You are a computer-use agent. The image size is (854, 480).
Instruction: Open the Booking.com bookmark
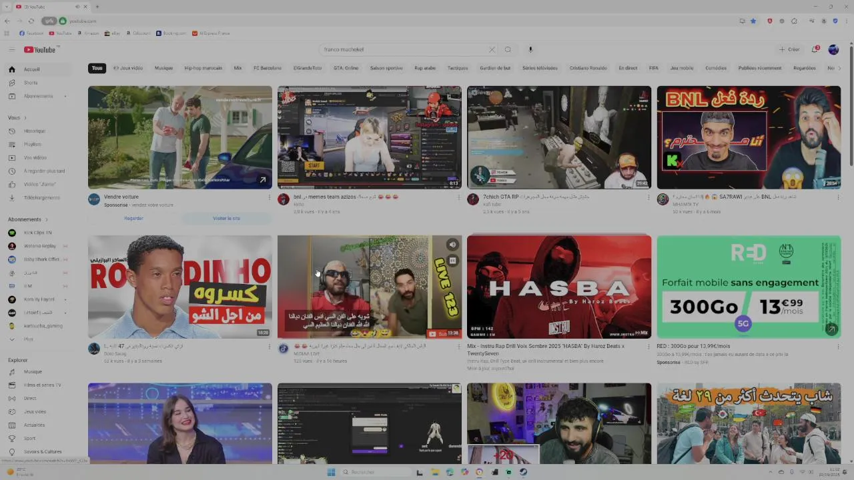171,33
